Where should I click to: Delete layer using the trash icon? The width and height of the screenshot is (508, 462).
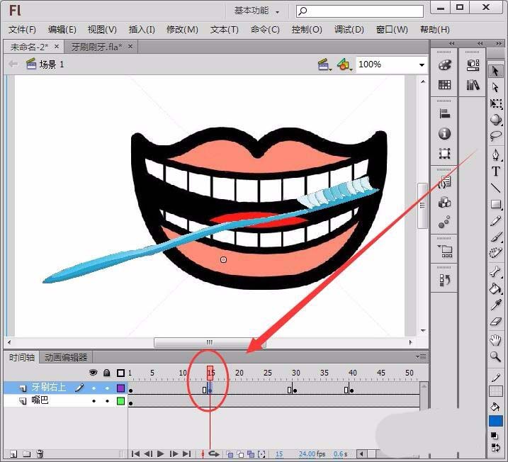[x=40, y=453]
